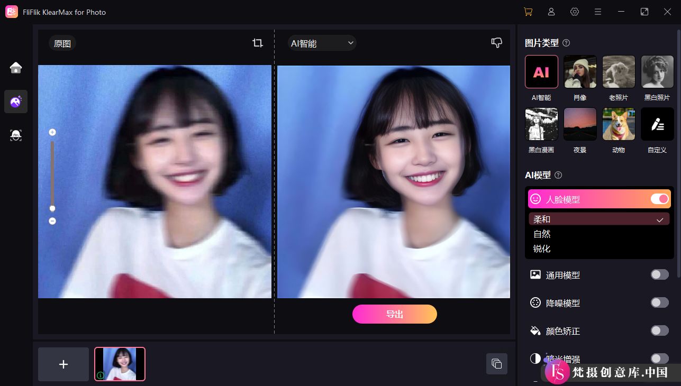Viewport: 681px width, 386px height.
Task: Select the photo enhance sidebar icon
Action: coord(16,102)
